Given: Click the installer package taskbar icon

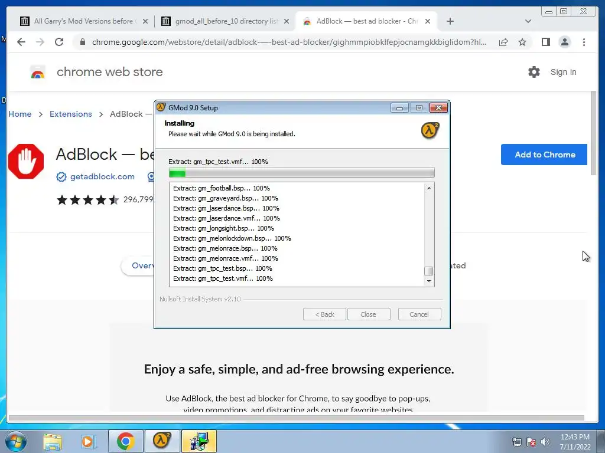Looking at the screenshot, I should (199, 441).
